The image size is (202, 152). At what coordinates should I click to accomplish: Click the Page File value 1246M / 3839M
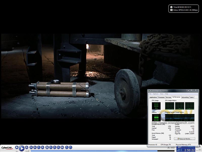pos(189,134)
